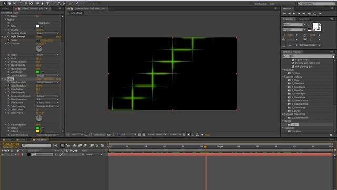Toggle CC Light Sweep effect on/off
This screenshot has width=337, height=190.
click(5, 36)
